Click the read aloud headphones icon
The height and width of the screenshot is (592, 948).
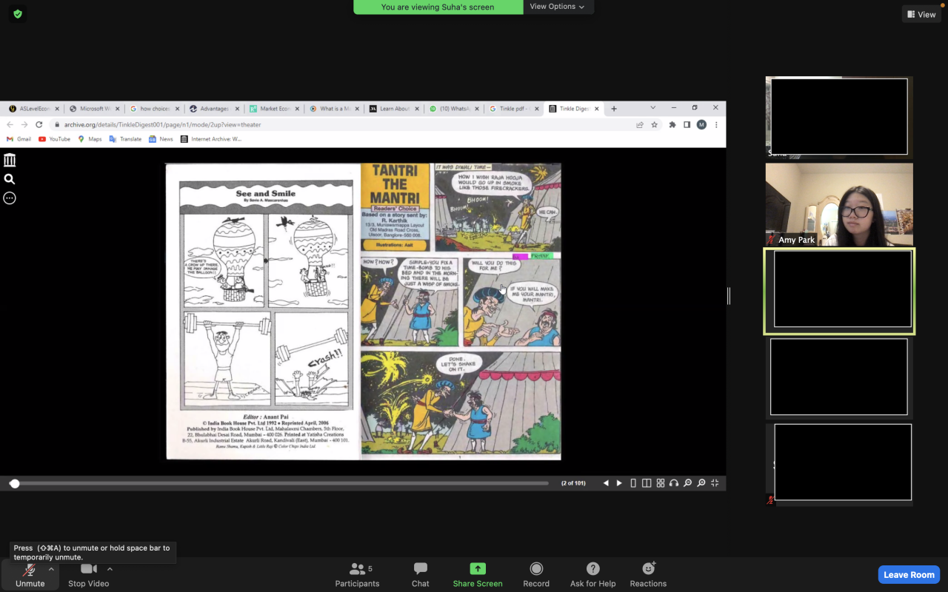pyautogui.click(x=674, y=483)
